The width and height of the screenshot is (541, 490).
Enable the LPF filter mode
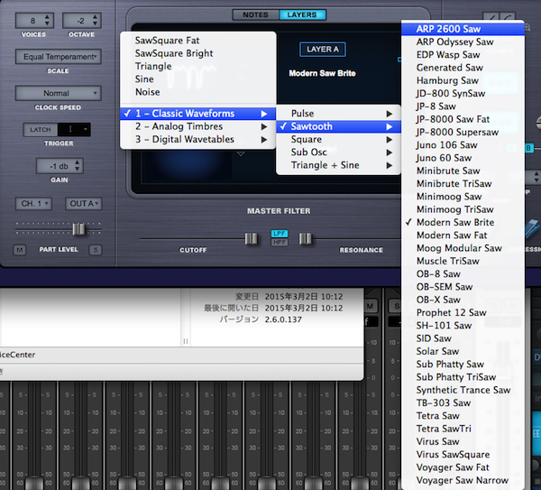(x=280, y=234)
